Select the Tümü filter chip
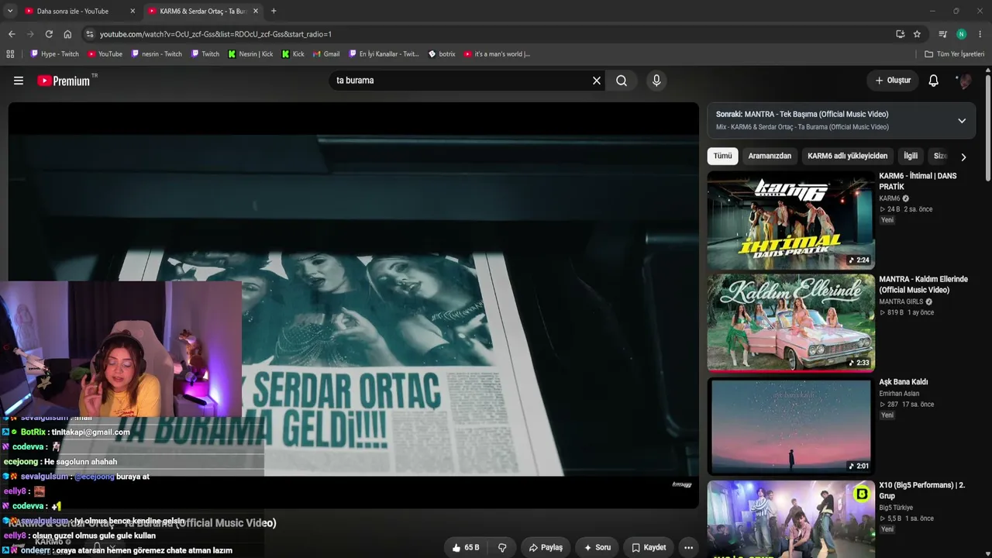This screenshot has height=558, width=992. click(x=722, y=156)
